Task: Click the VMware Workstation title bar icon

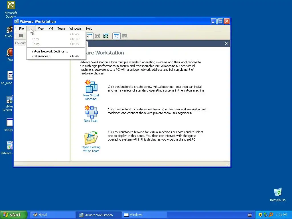Action: click(x=17, y=21)
